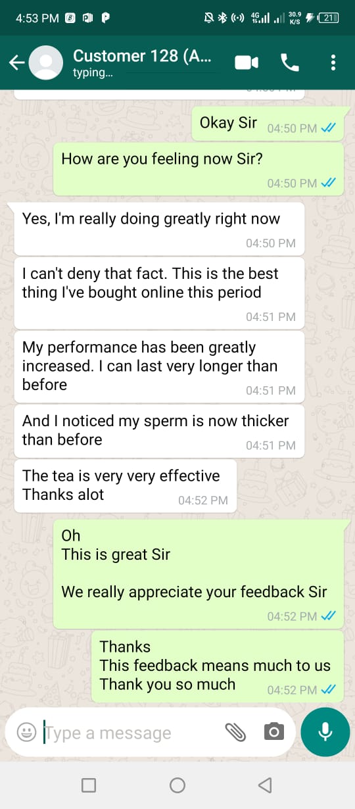Viewport: 355px width, 809px height.
Task: Start a voice call with Customer 128
Action: 289,62
